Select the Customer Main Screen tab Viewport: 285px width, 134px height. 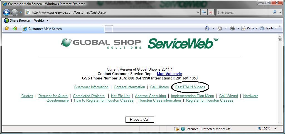[x=63, y=29]
